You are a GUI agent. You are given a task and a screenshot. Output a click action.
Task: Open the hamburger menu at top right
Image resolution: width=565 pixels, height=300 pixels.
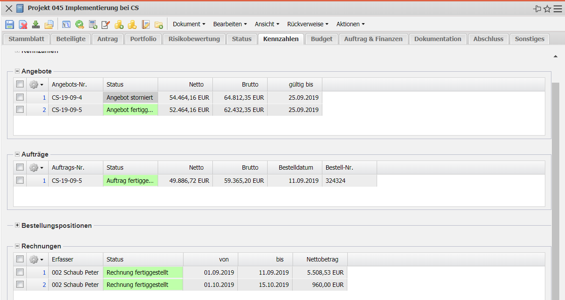pyautogui.click(x=558, y=9)
